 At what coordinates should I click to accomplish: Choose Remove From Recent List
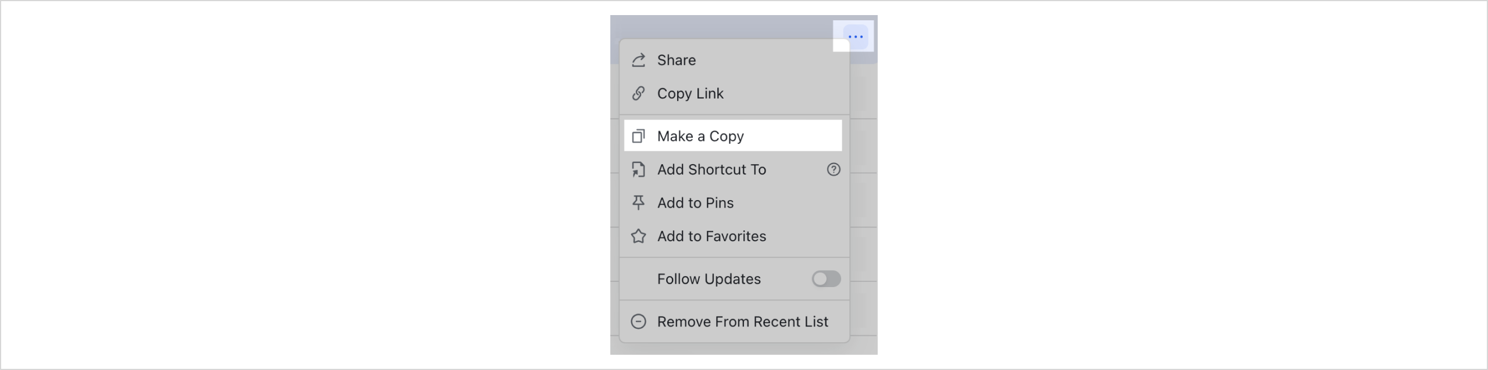[x=743, y=321]
